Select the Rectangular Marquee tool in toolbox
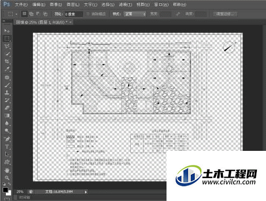 [7, 38]
